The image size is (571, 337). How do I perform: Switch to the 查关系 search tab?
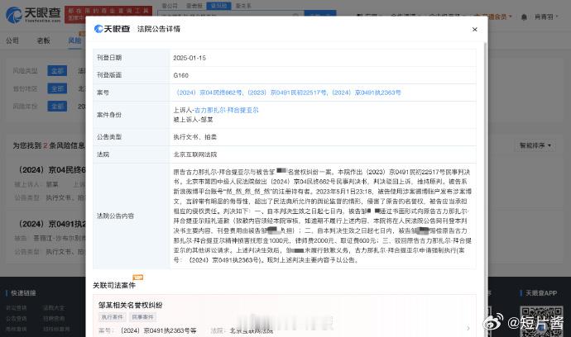point(243,6)
